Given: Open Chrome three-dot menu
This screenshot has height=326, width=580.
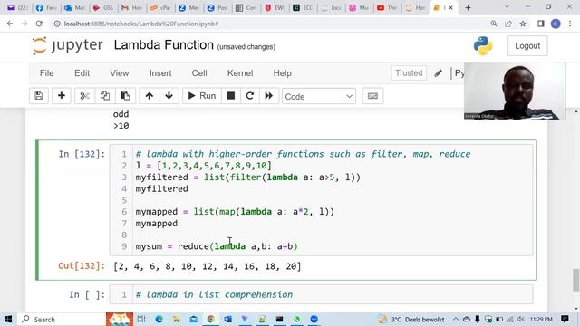Looking at the screenshot, I should coord(570,24).
